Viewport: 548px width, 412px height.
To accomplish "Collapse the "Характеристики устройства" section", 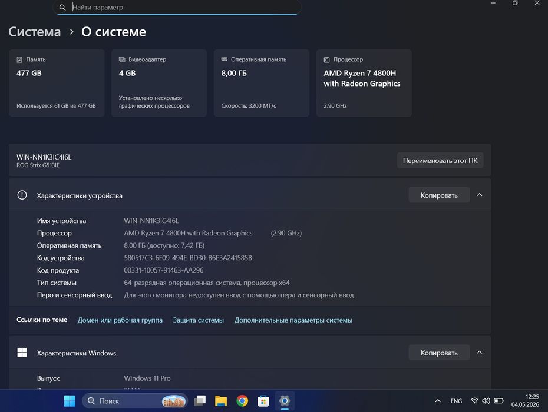I will click(x=480, y=195).
